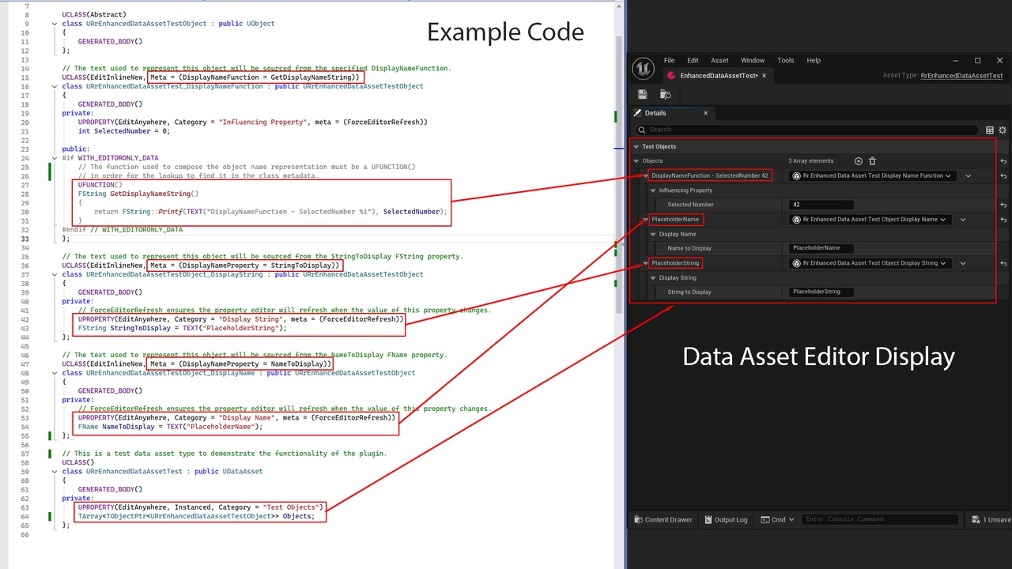Viewport: 1012px width, 569px height.
Task: Open element options chevron for DisplayNameFunction row
Action: pyautogui.click(x=969, y=175)
